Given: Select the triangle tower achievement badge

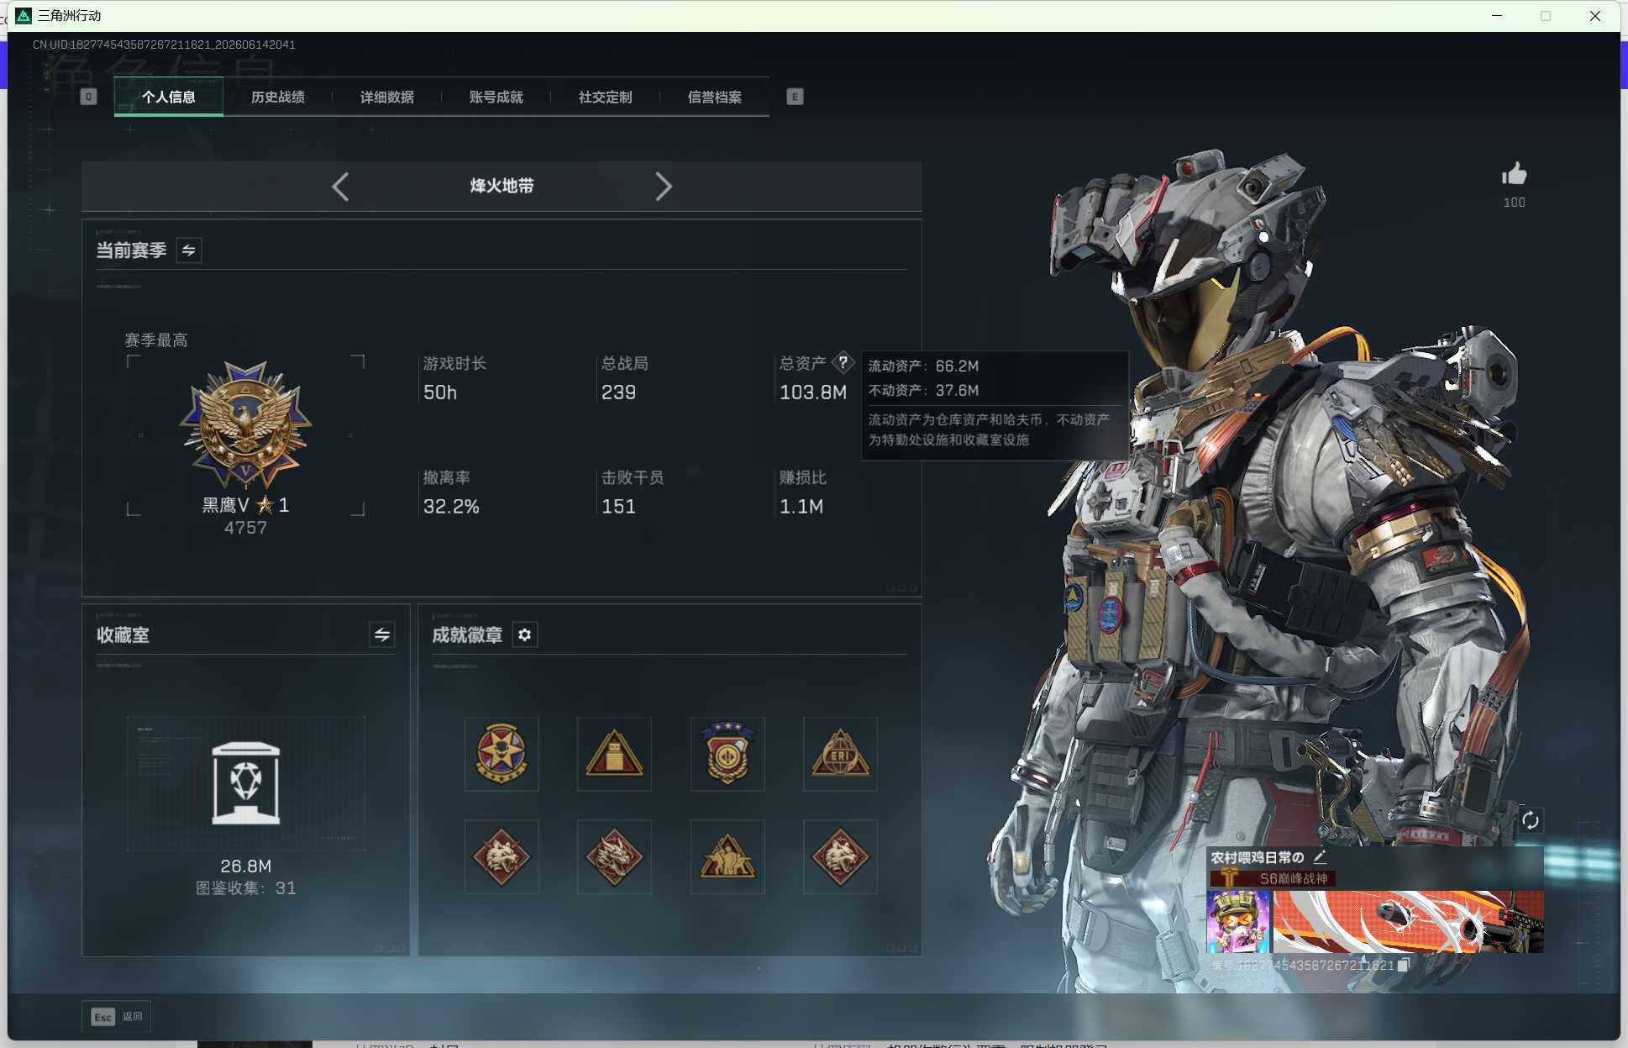Looking at the screenshot, I should point(614,754).
